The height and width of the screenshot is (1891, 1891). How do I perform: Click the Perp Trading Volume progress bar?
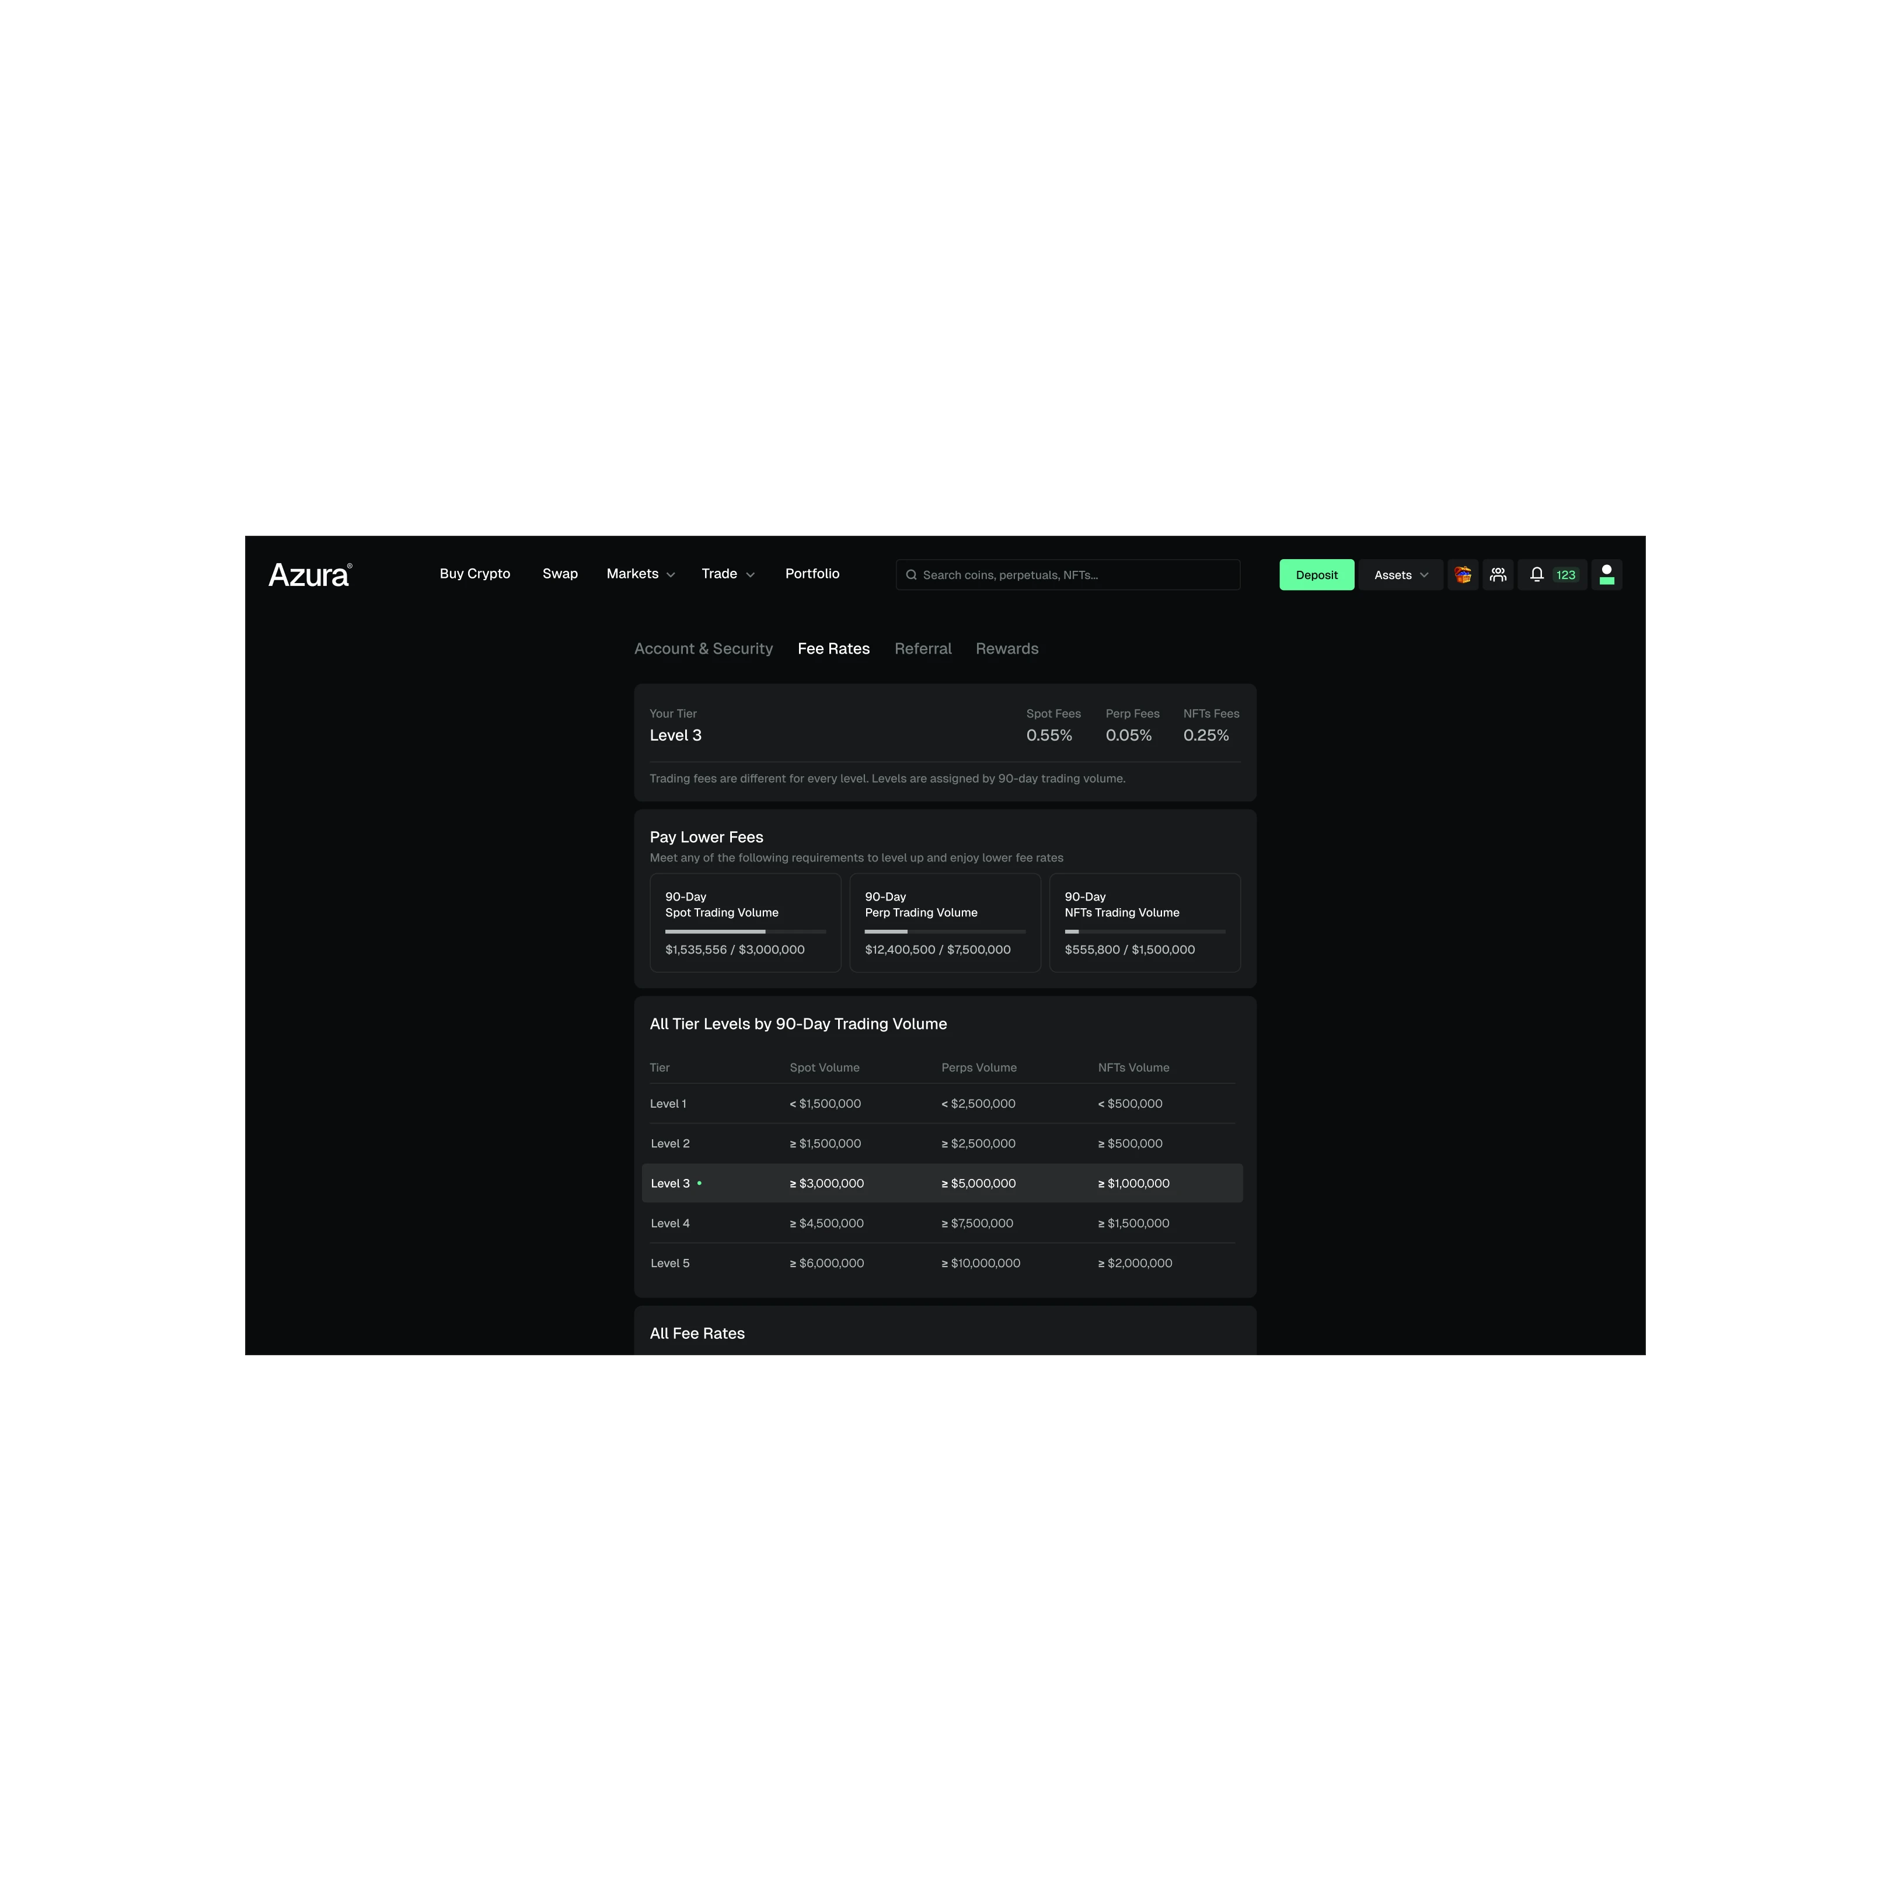pos(944,932)
